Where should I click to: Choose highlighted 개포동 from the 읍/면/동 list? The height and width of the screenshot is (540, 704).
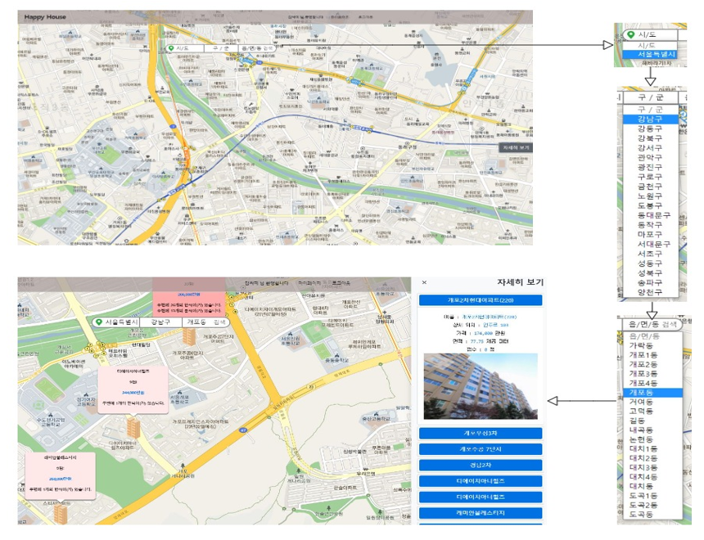tap(652, 393)
